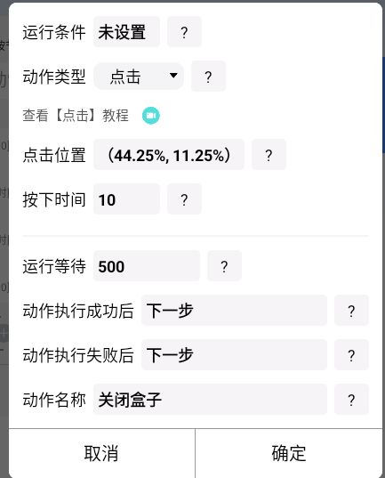The height and width of the screenshot is (478, 385).
Task: Focus the 动作名称 field containing 关闭盒子
Action: [x=210, y=400]
